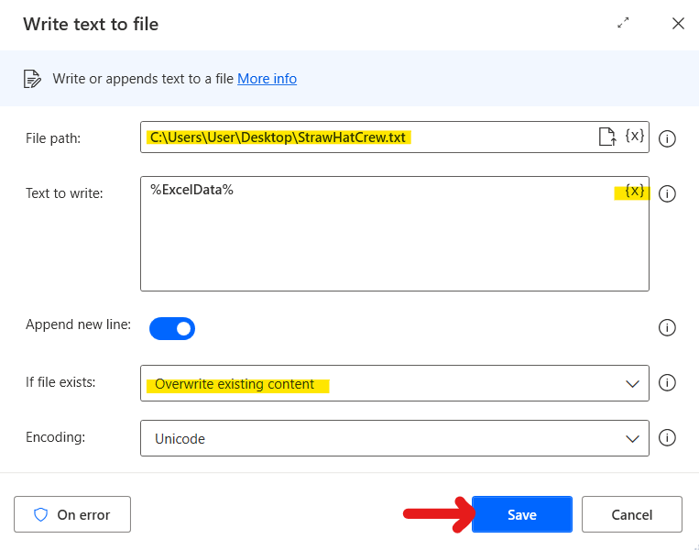
Task: Expand the dialog using the resize arrows icon
Action: (x=624, y=24)
